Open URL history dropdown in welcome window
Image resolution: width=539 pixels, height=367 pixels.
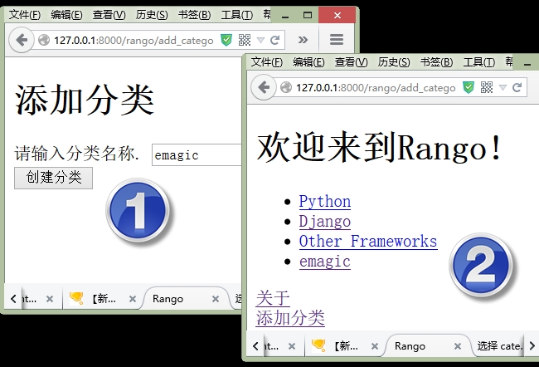click(x=503, y=87)
